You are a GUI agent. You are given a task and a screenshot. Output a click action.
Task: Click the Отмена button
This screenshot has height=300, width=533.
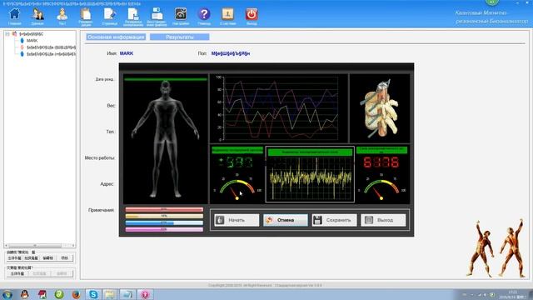tap(285, 220)
